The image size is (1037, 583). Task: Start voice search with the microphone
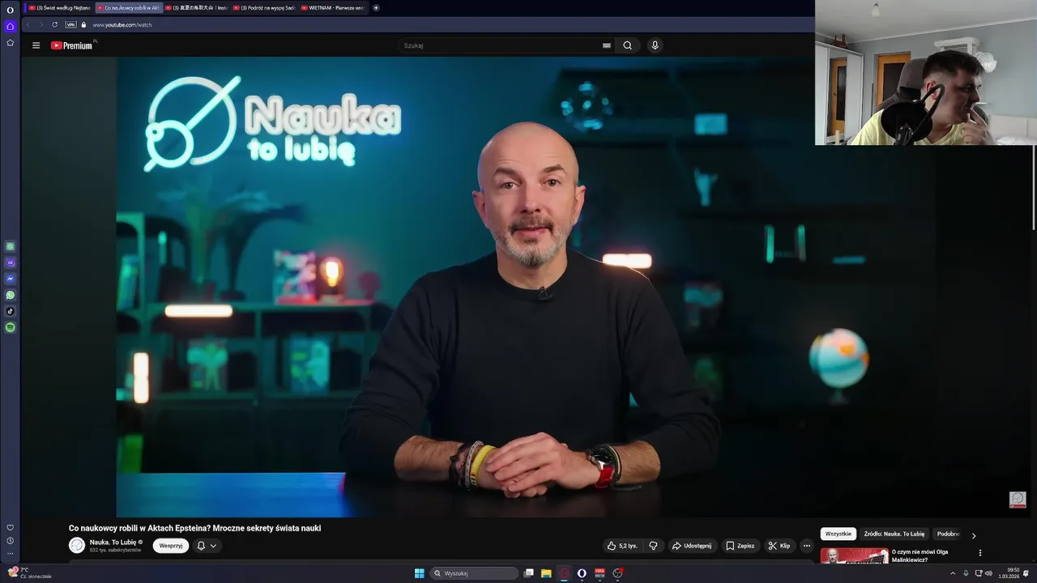(655, 45)
